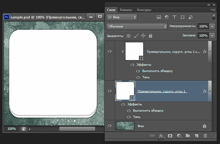Collapse effects arrow on top layer

(210, 52)
